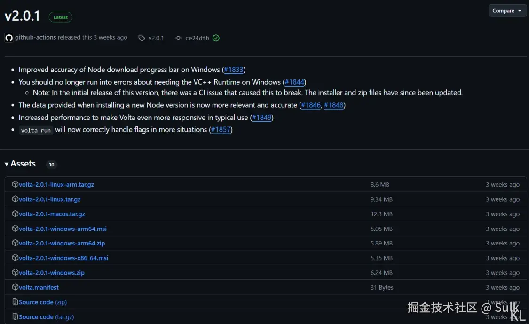Download volta-2.0.1-macos.tar.gz

tap(52, 214)
